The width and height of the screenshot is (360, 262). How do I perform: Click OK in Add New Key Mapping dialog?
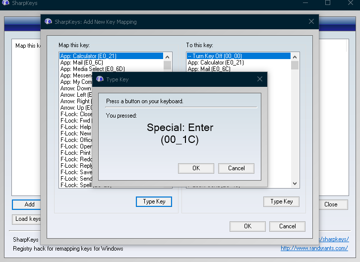pos(247,226)
